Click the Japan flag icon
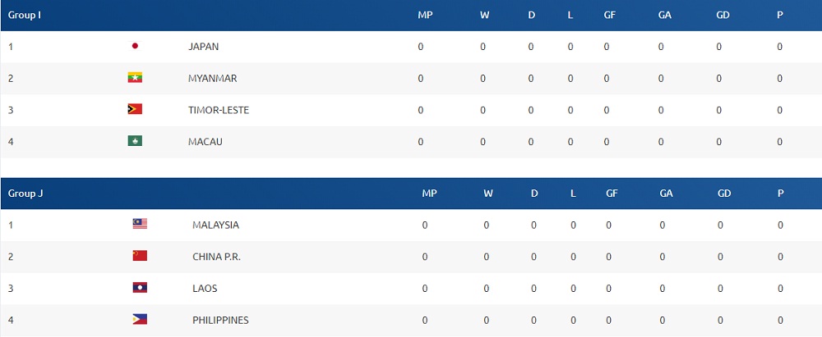Screen dimensions: 822x337 click(135, 47)
